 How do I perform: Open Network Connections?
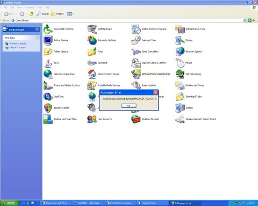(59, 74)
